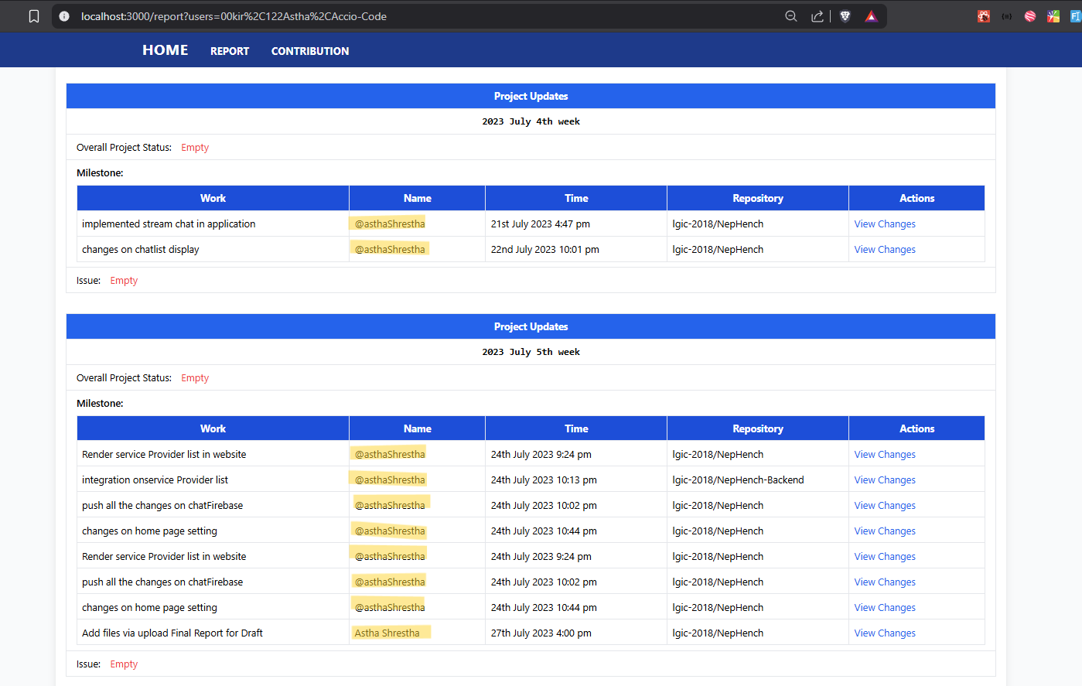Click highlighted name "Astha Shrestha"
The image size is (1082, 686).
387,633
